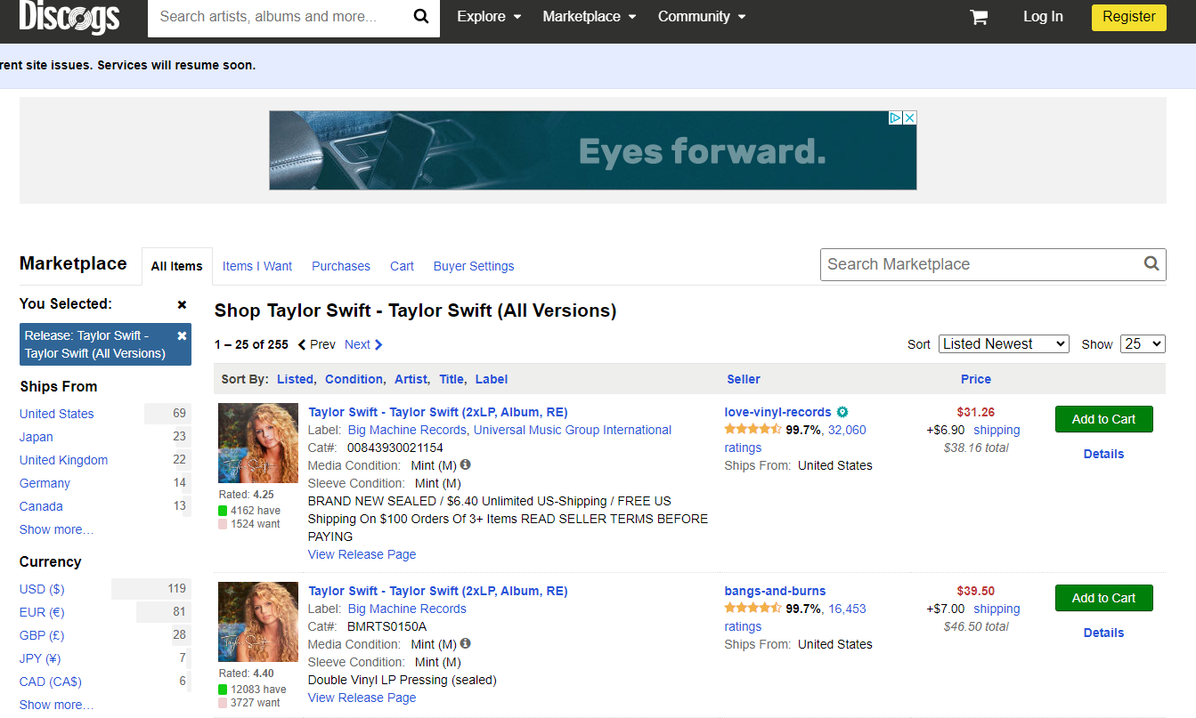
Task: Open album cover thumbnail of second listing
Action: [x=258, y=622]
